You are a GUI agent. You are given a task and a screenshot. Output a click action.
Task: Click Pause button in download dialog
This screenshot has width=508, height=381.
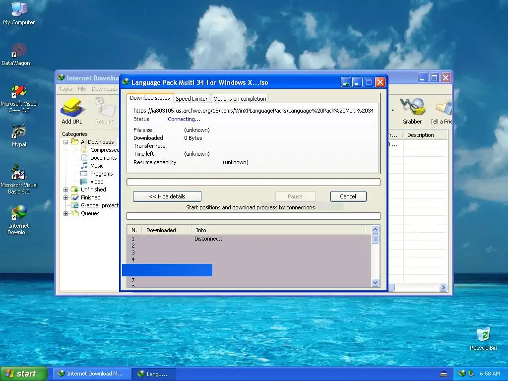pos(295,196)
